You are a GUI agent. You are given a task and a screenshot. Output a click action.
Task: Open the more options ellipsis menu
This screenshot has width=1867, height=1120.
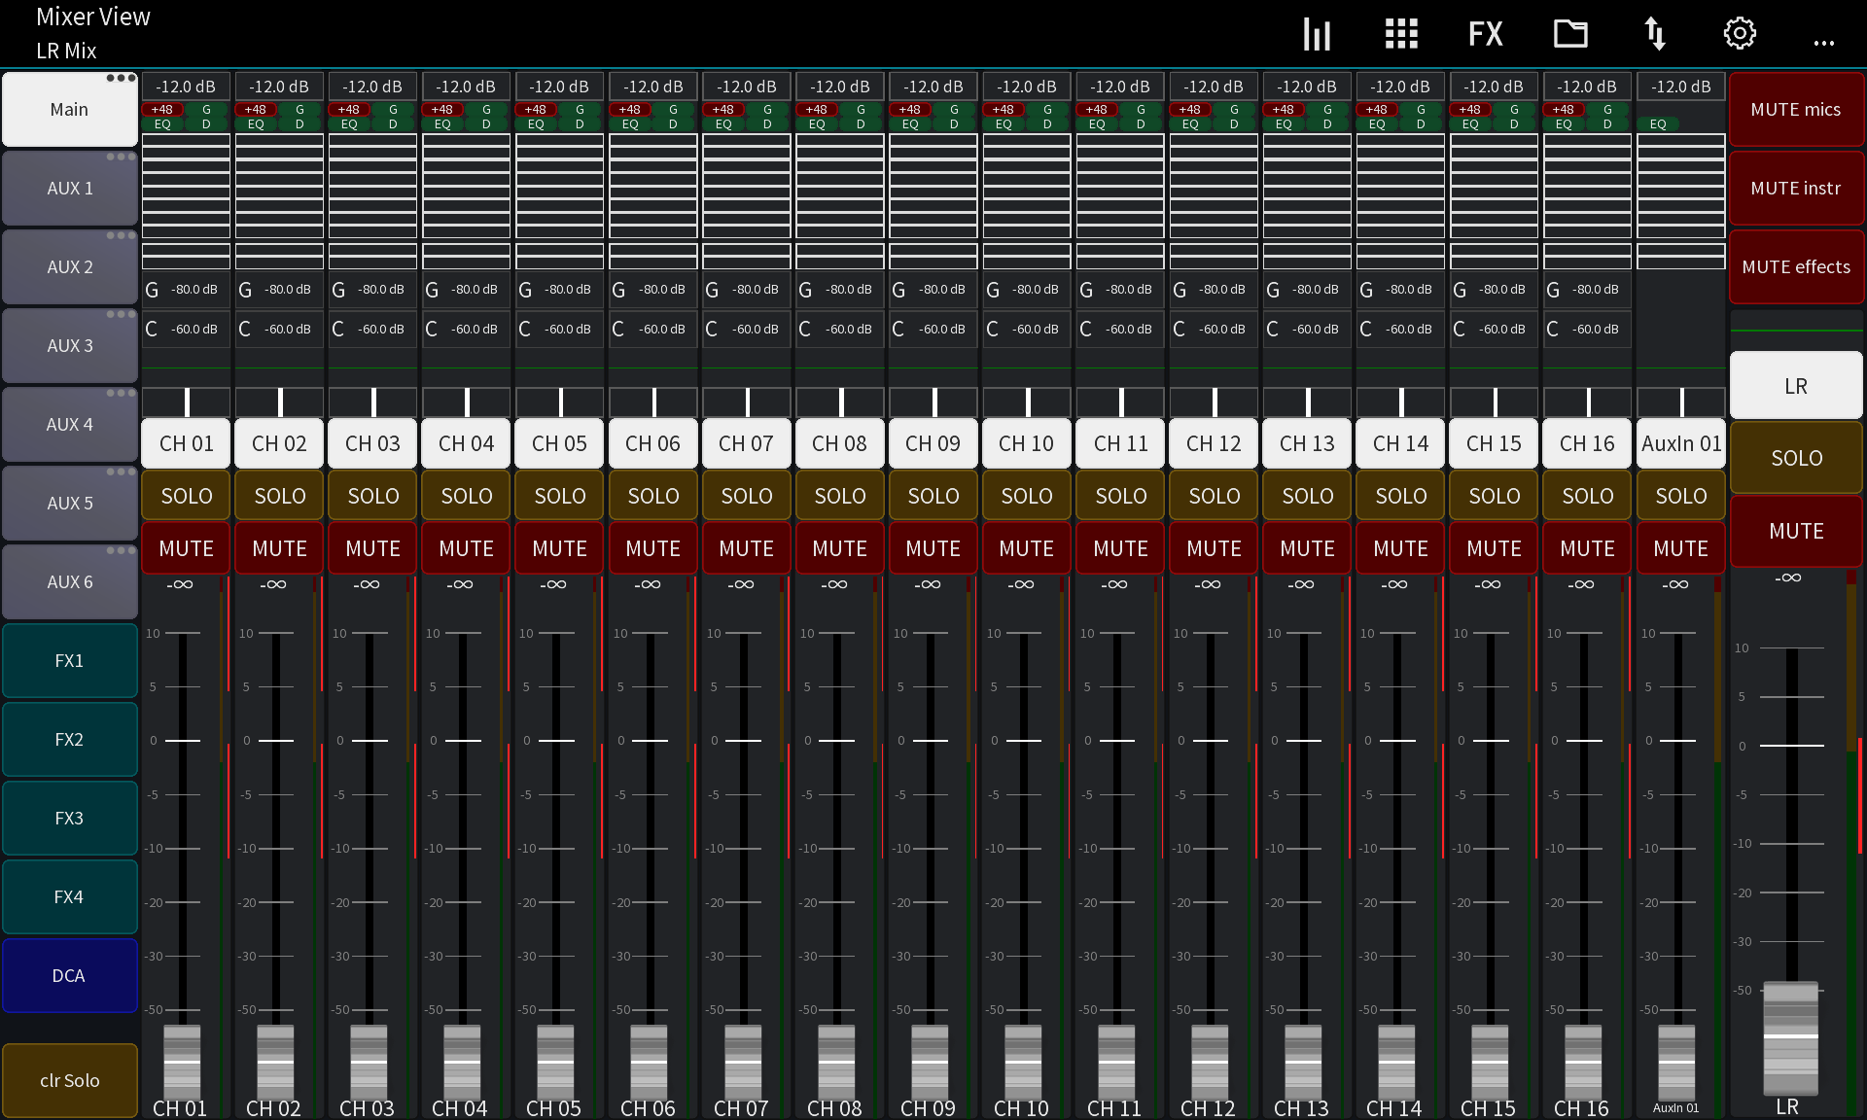1824,43
